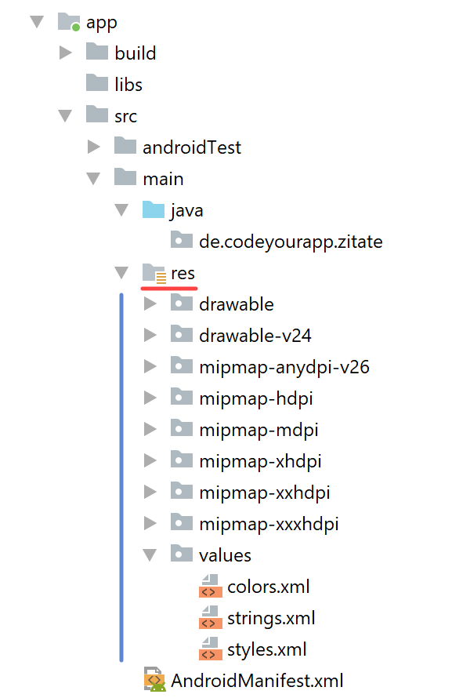
Task: Click the styles.xml file icon
Action: coord(210,649)
